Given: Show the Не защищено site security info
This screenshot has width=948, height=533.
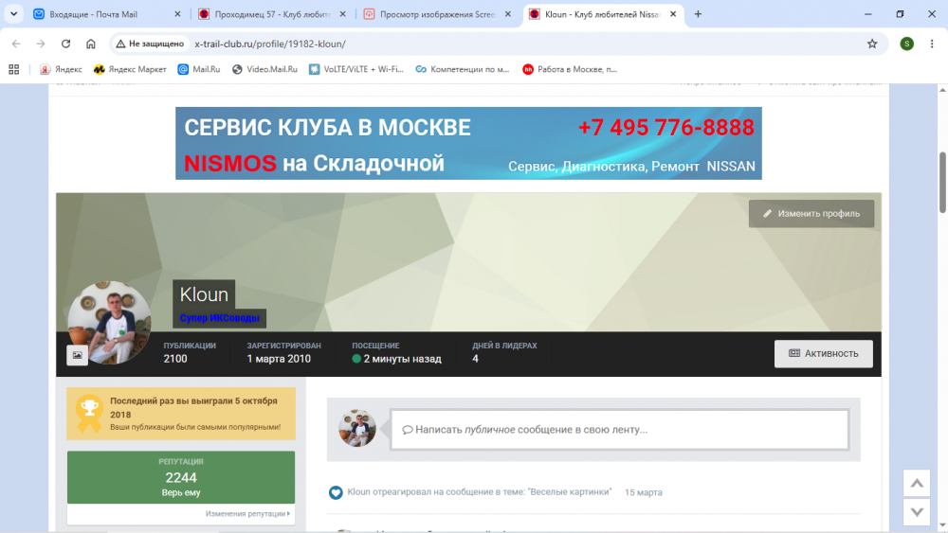Looking at the screenshot, I should [150, 44].
